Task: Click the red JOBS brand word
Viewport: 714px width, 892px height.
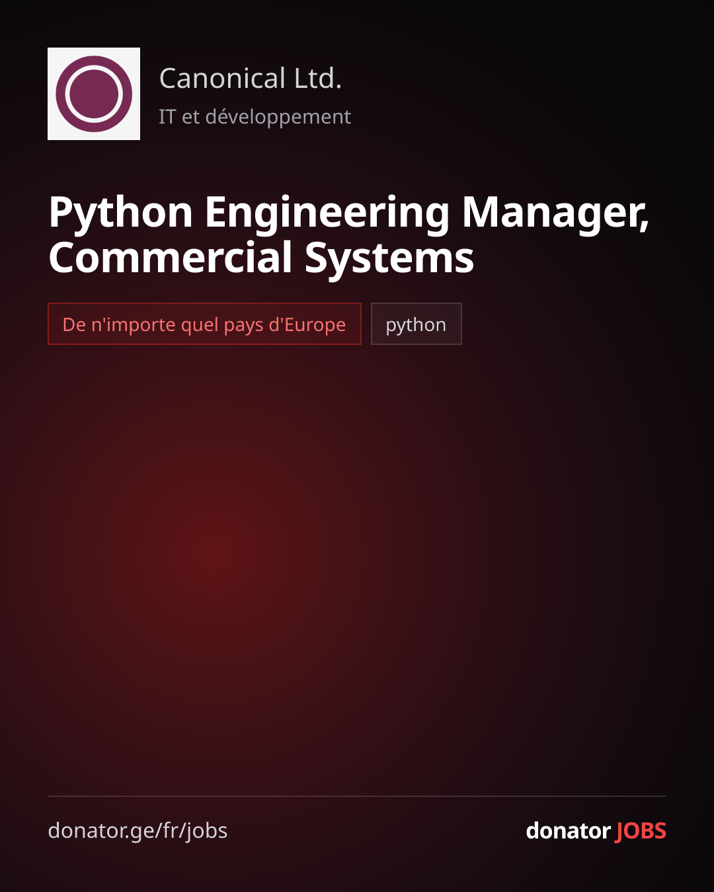Action: [641, 831]
